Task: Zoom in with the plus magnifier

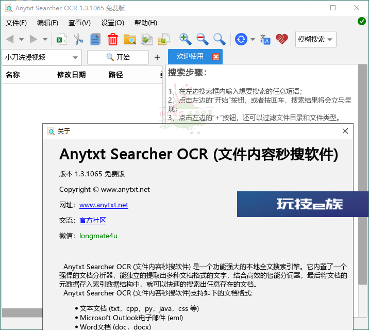Action: click(x=186, y=39)
